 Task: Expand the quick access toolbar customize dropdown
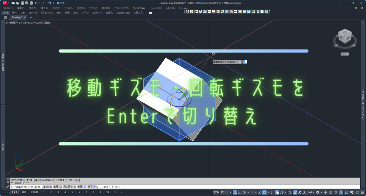(53, 3)
